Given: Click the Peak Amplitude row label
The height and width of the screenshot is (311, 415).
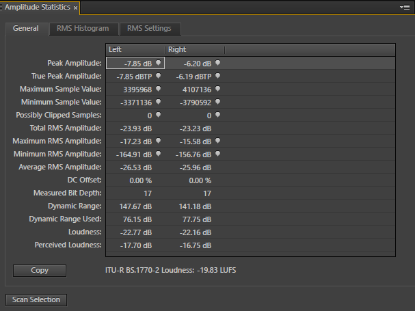Looking at the screenshot, I should coord(75,63).
